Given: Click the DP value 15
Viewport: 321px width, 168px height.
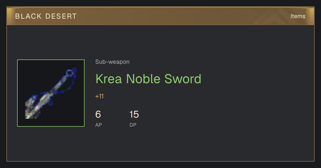Looking at the screenshot, I should point(134,114).
